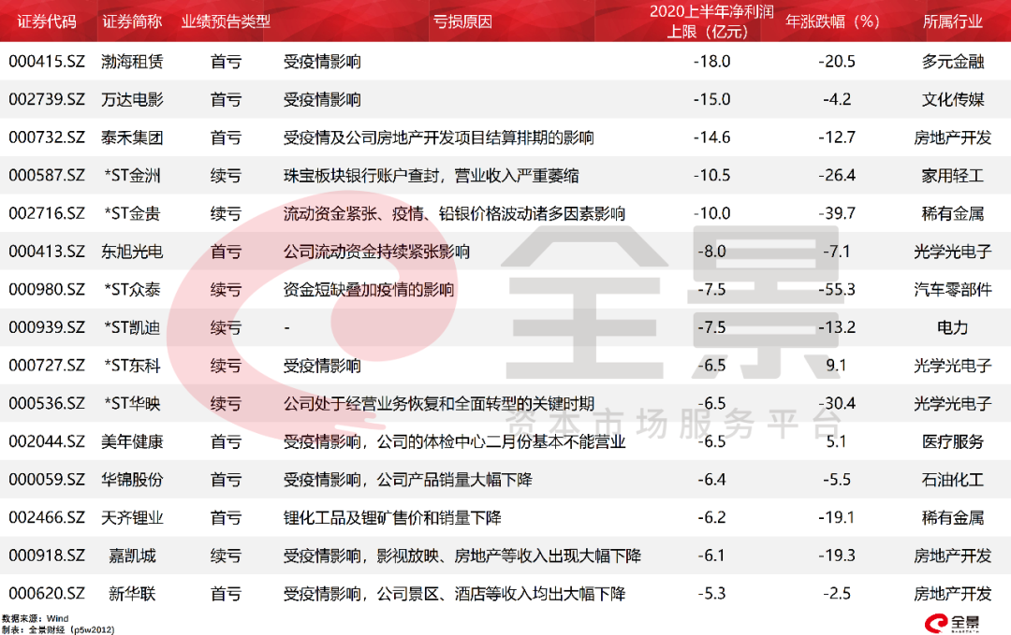
Task: Select stock code 000727.SZ
Action: tap(47, 366)
